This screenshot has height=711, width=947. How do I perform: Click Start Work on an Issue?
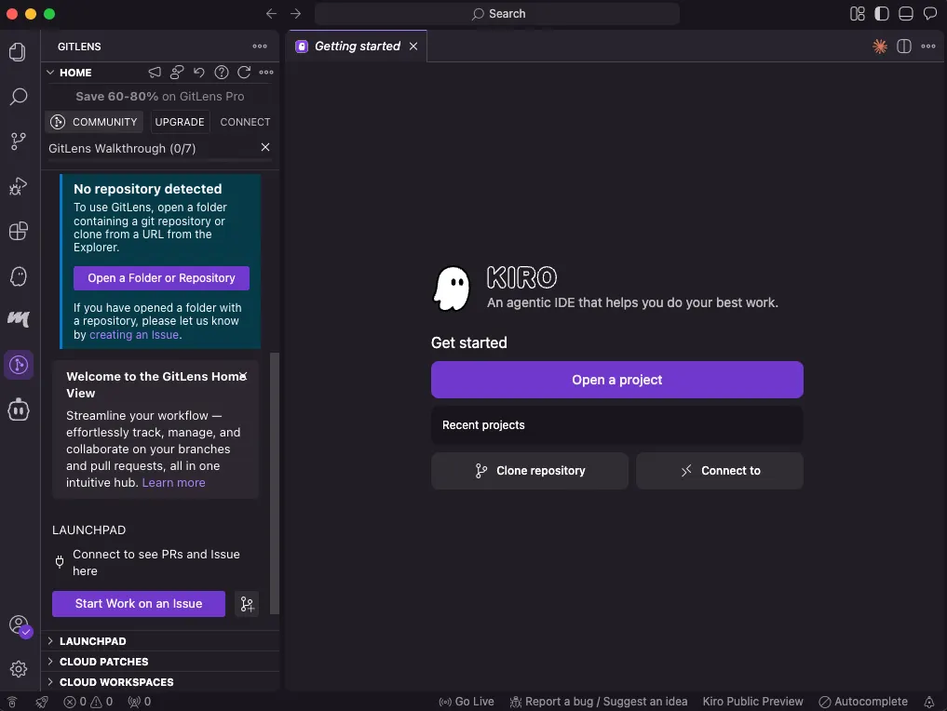[139, 604]
